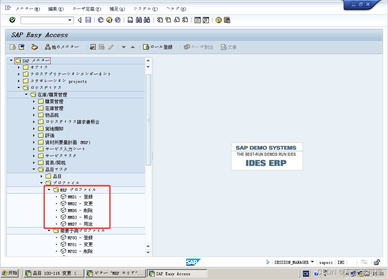Click the lock icon in status bar
The image size is (388, 279).
coord(377,262)
